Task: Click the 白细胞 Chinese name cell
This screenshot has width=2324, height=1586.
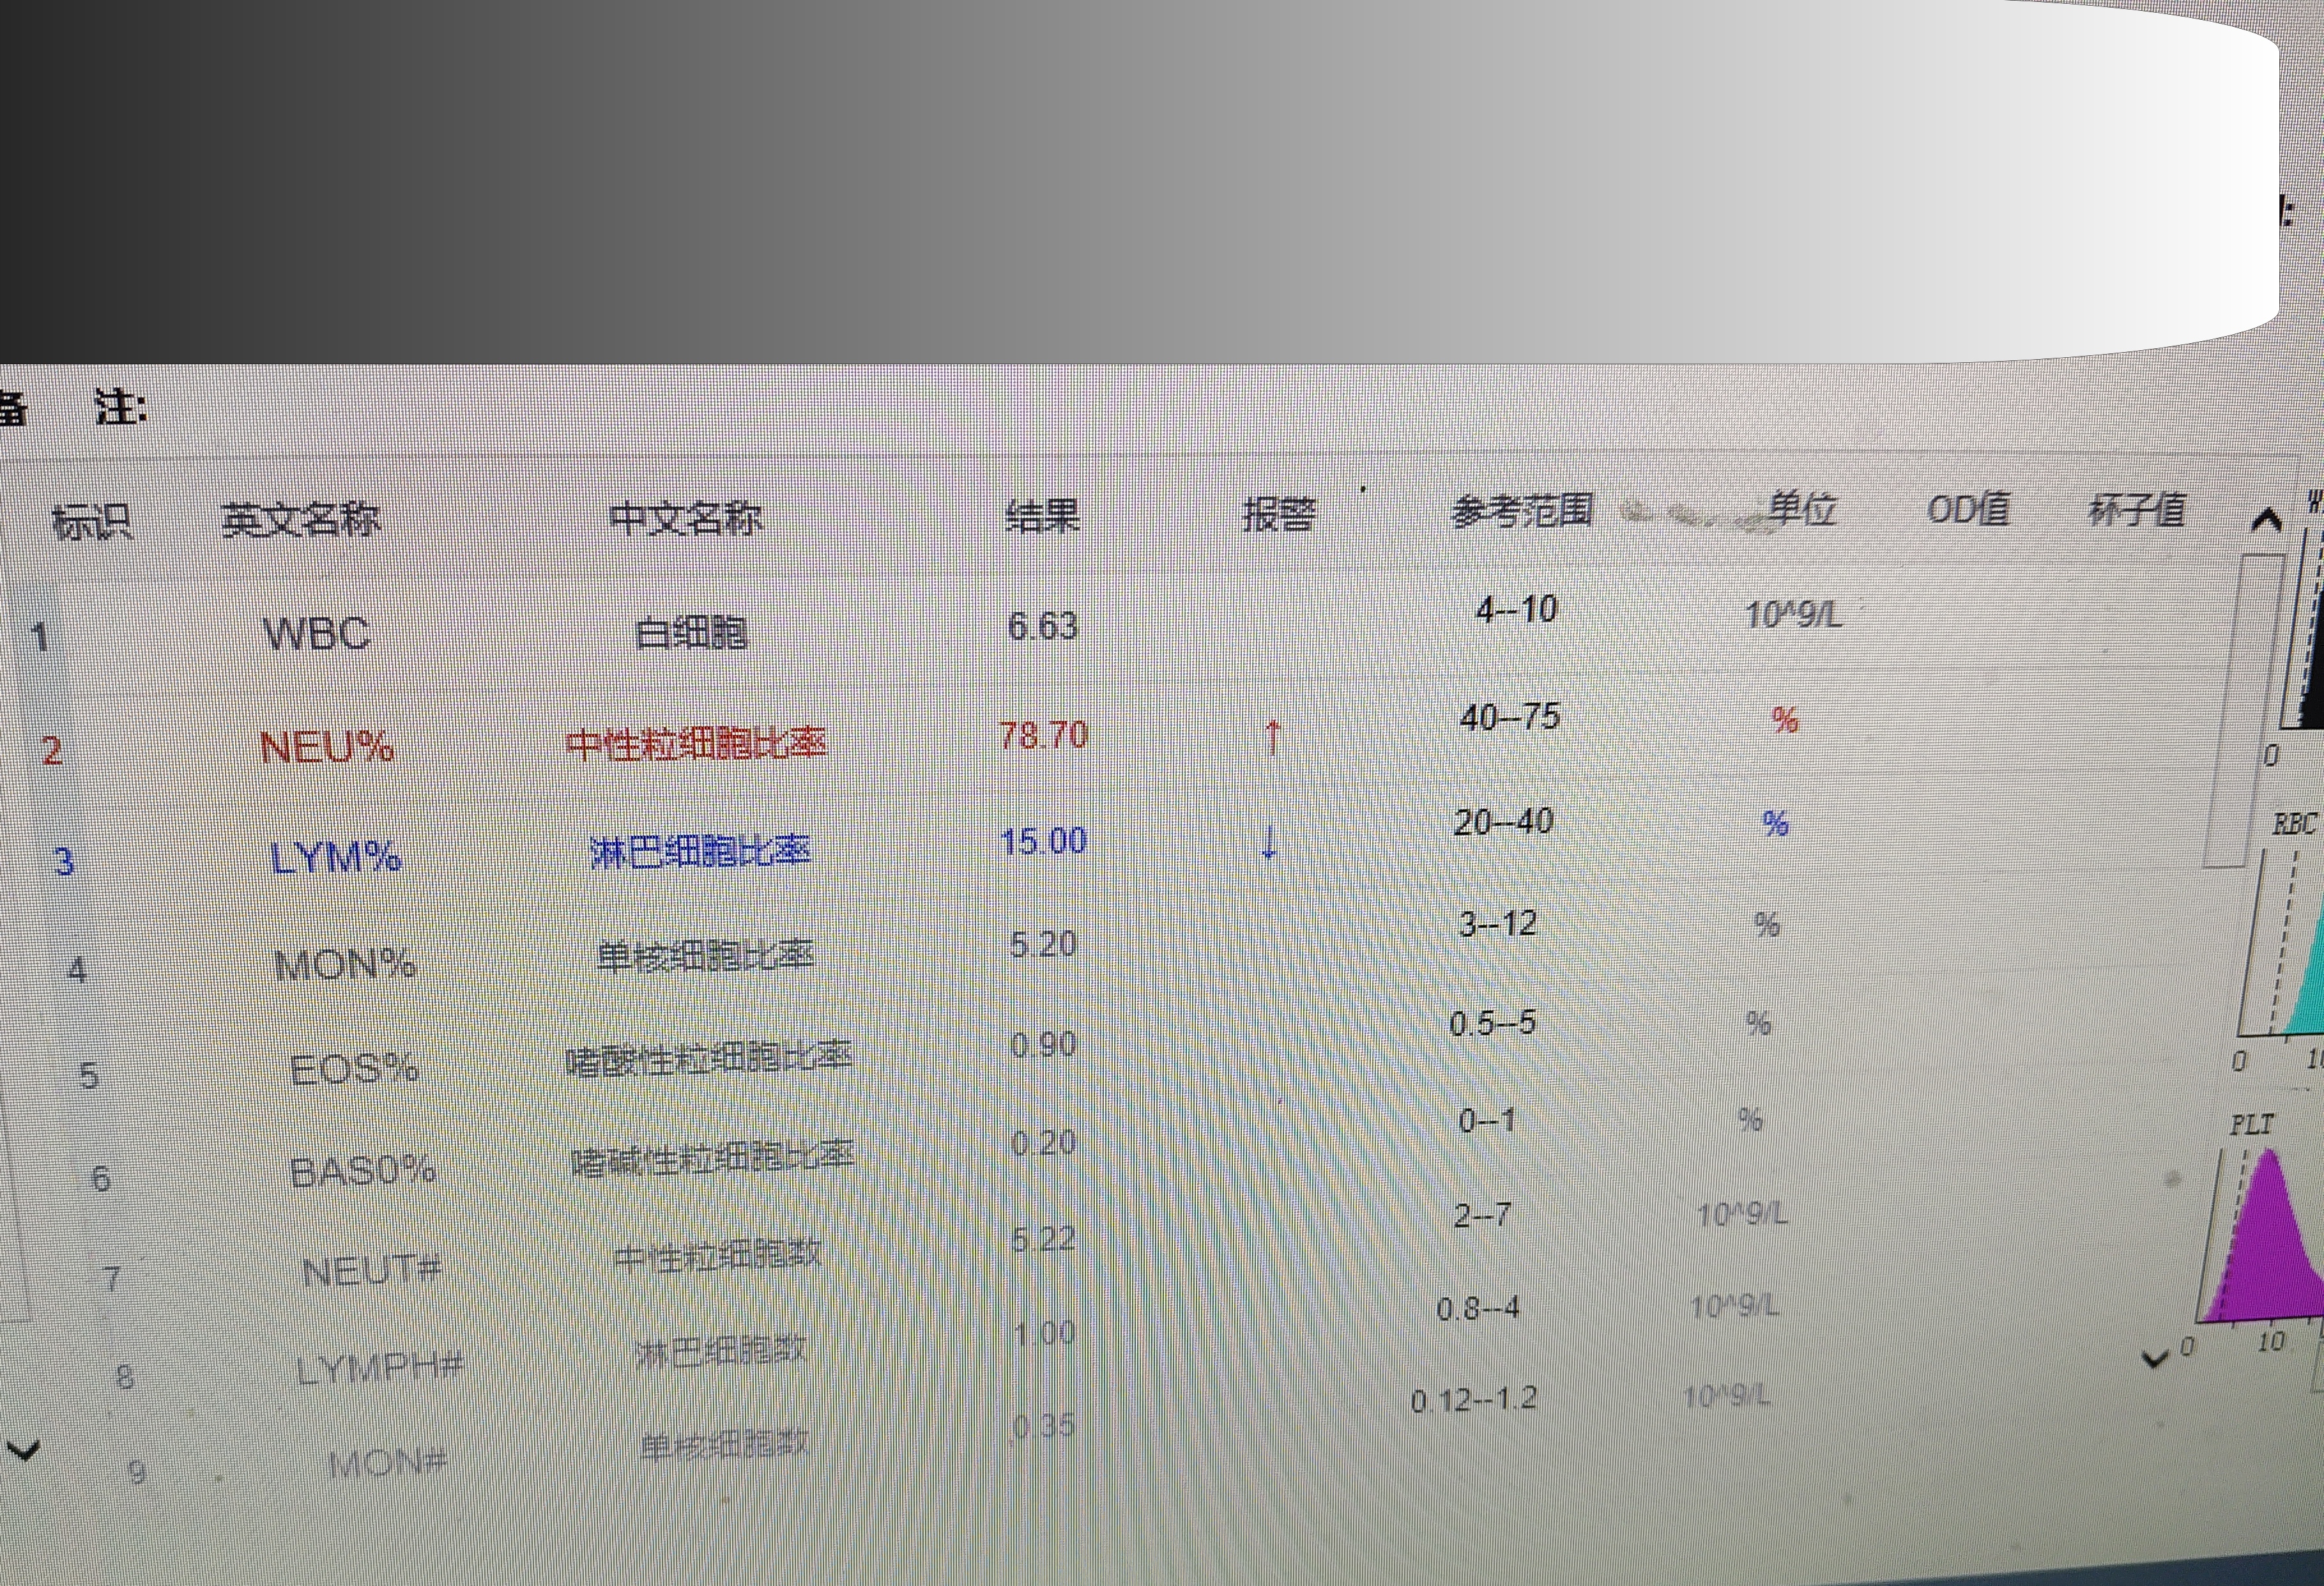Action: tap(691, 633)
